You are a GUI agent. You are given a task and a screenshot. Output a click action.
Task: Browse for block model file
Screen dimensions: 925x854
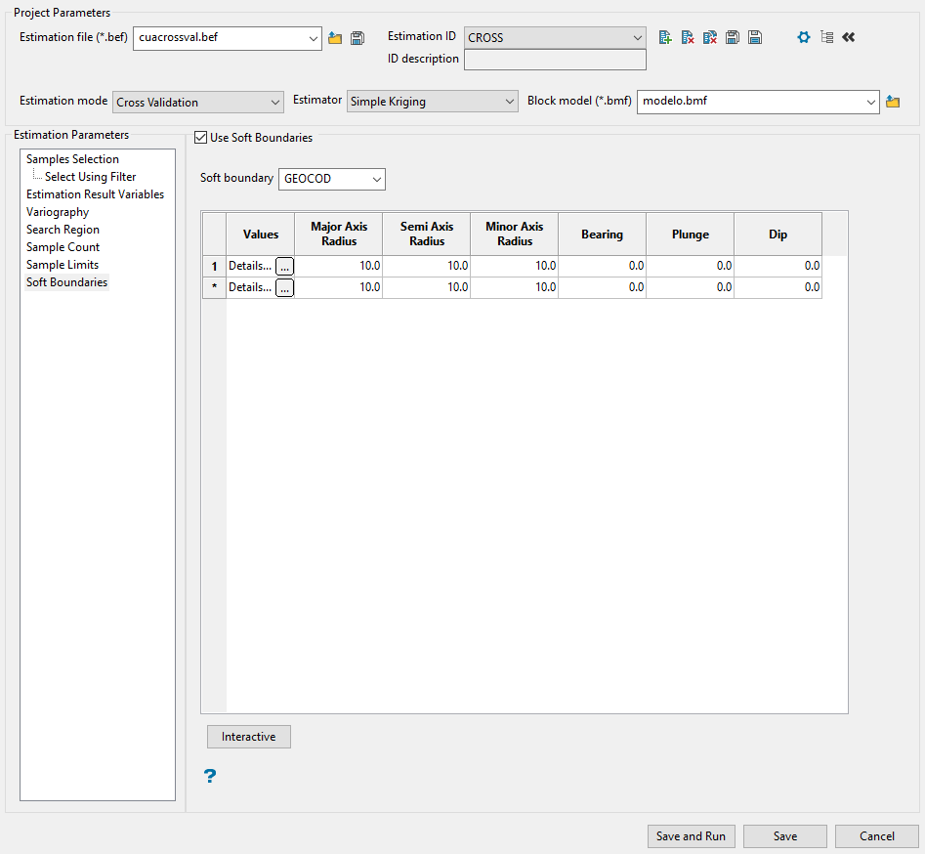pyautogui.click(x=892, y=102)
